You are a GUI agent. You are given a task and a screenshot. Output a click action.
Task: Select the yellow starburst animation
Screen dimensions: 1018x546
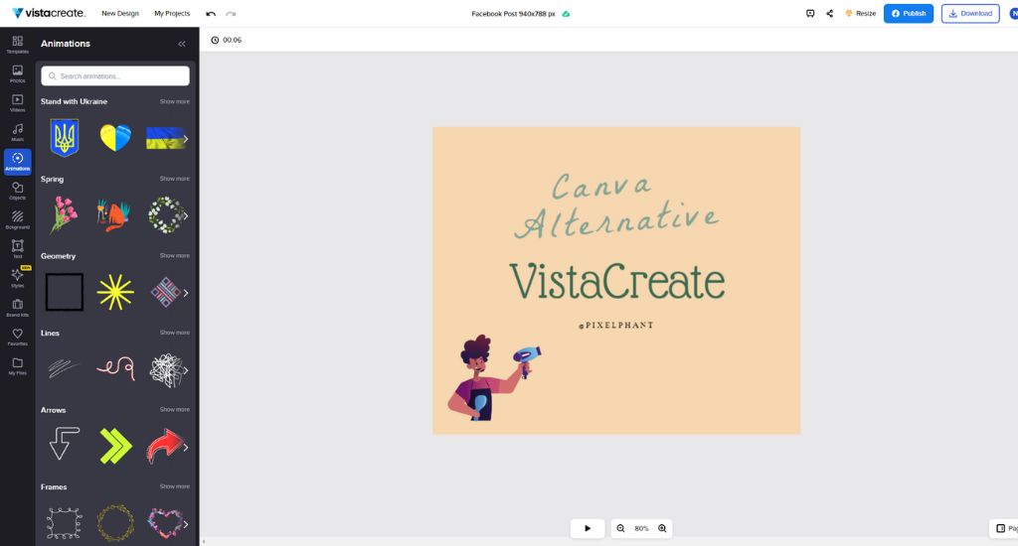[115, 292]
